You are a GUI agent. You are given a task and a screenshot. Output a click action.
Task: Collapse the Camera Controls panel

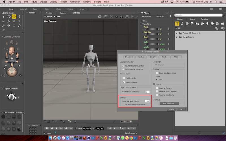coord(2,37)
